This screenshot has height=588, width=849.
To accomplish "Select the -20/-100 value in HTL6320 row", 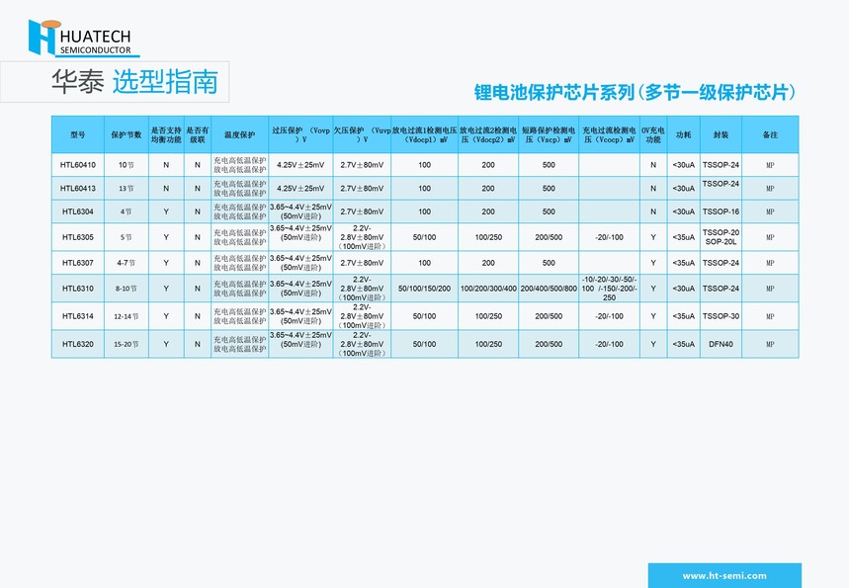I will click(x=609, y=344).
